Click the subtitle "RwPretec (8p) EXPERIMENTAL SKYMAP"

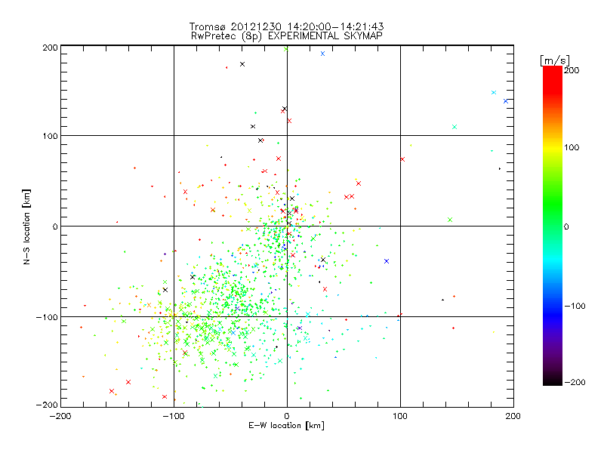point(287,36)
